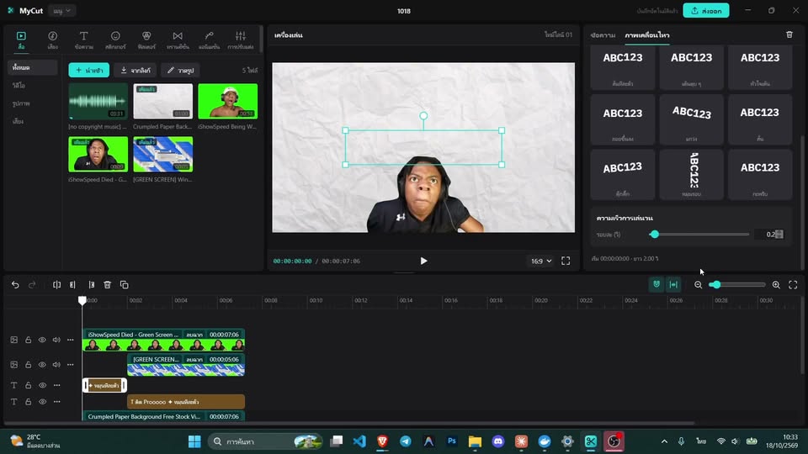Choose the wavy ABC123 animation preset
Screen dimensions: 808x454
(x=692, y=119)
